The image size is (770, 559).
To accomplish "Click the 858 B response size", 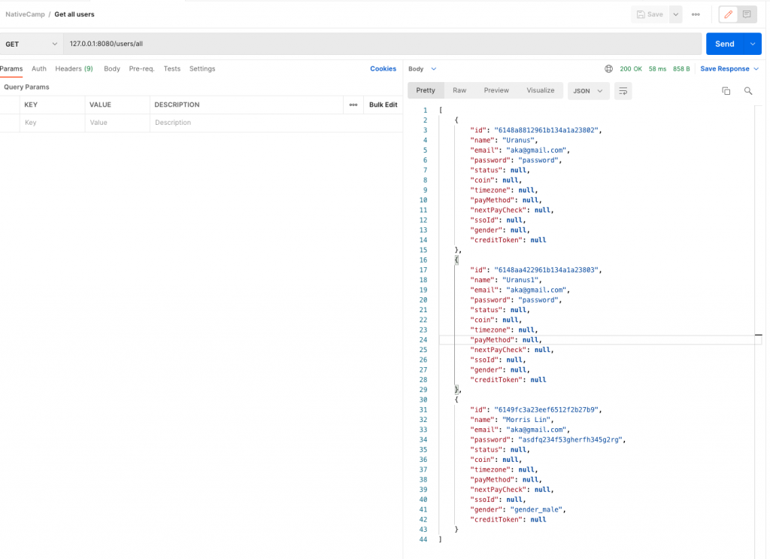I will click(681, 68).
